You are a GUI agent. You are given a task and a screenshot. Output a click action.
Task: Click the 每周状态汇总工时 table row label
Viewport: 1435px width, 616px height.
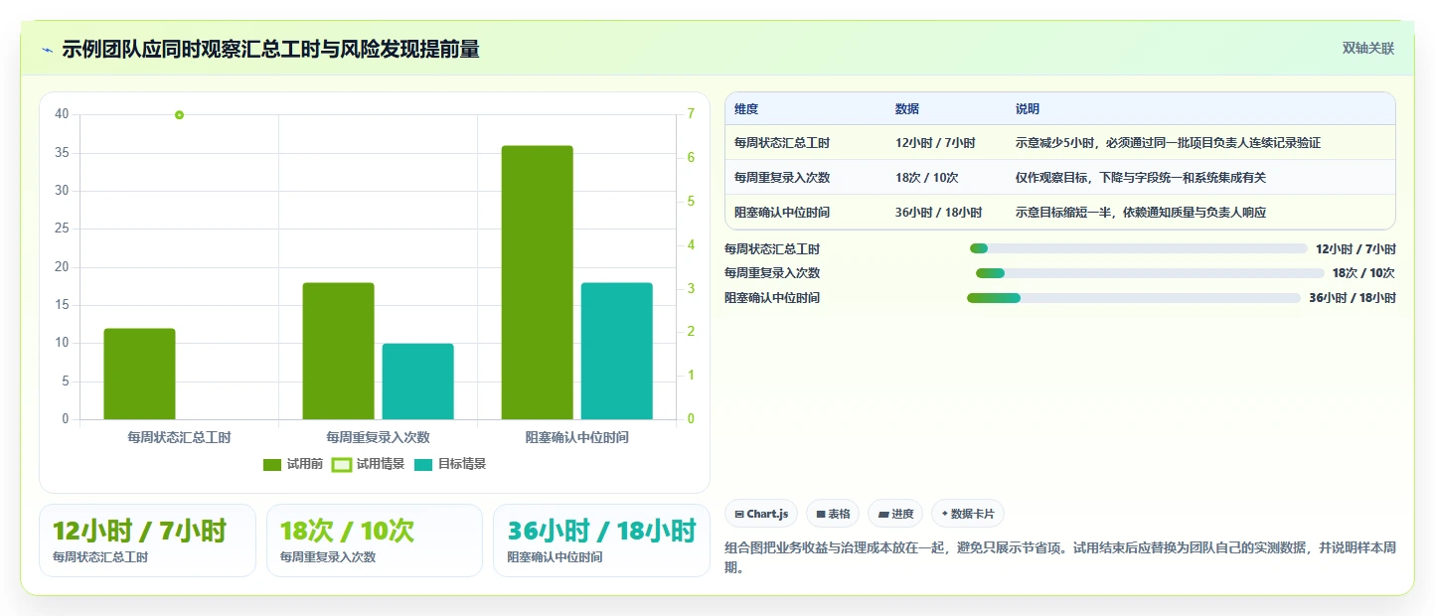tap(782, 143)
